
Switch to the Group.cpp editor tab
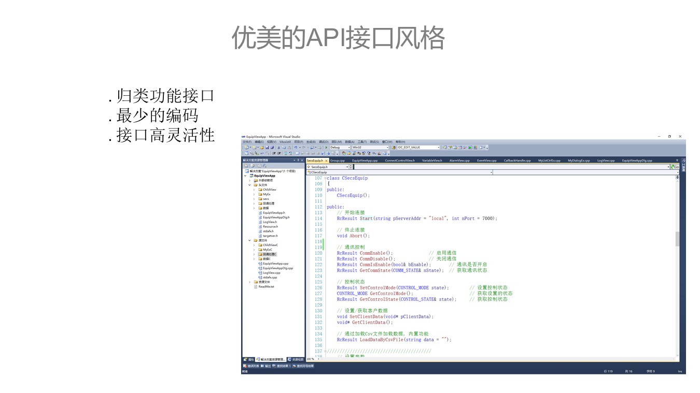338,161
